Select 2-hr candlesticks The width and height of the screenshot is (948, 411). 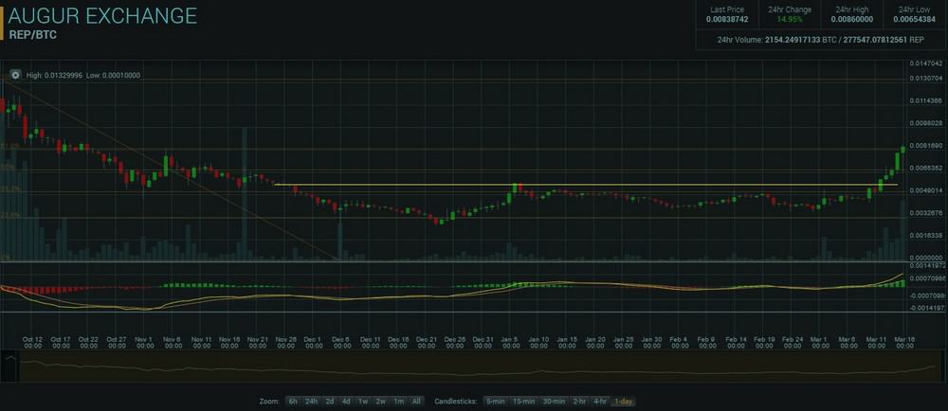[579, 401]
